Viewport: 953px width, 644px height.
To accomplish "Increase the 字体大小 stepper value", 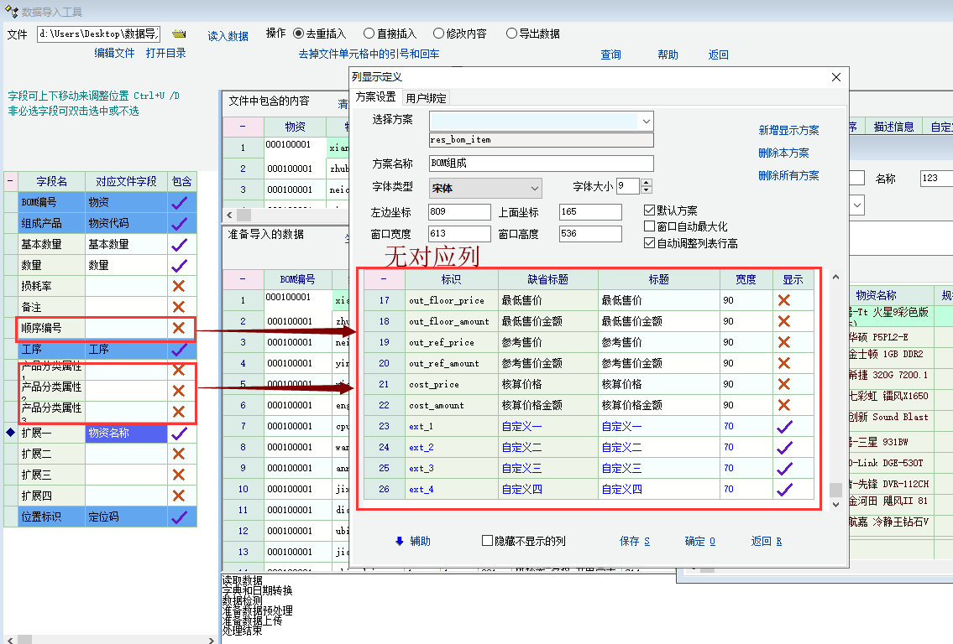I will click(646, 183).
